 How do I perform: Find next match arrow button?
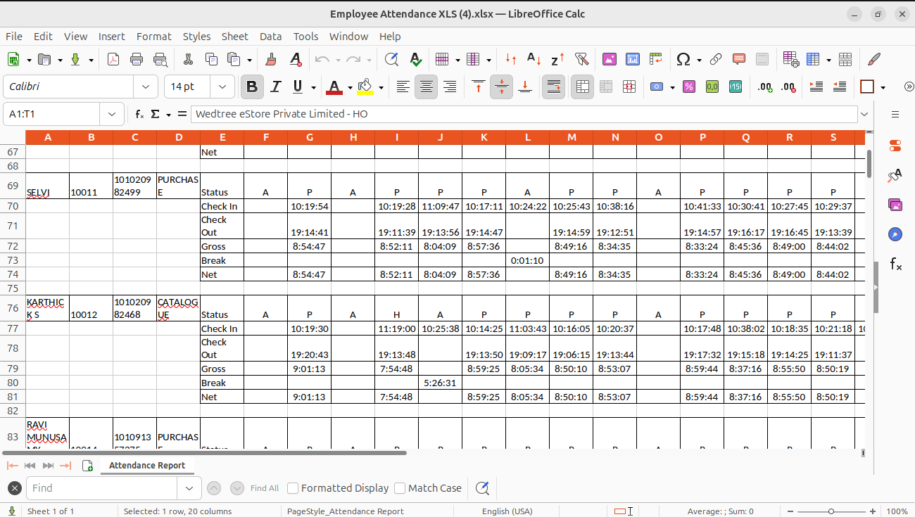click(x=237, y=488)
